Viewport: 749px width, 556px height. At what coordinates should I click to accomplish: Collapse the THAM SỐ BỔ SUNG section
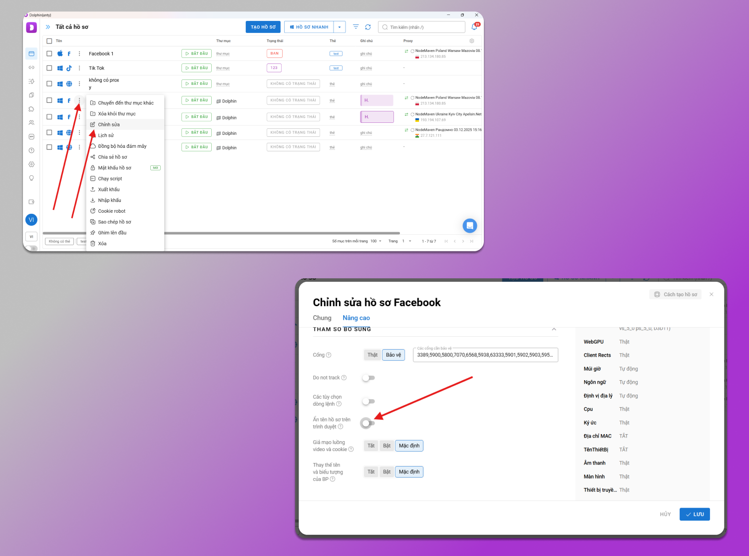tap(554, 329)
